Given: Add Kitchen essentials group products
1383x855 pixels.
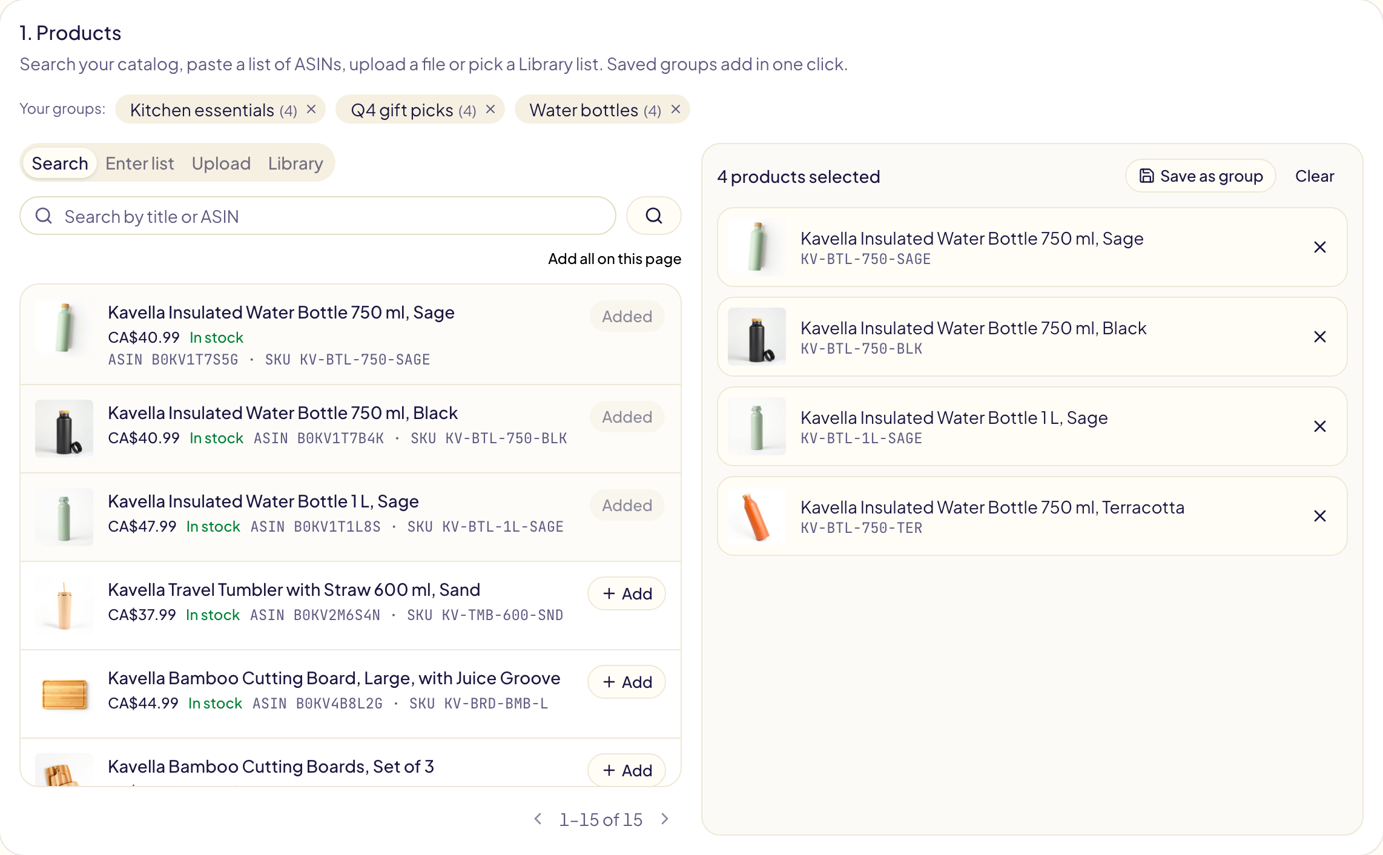Looking at the screenshot, I should (x=213, y=110).
